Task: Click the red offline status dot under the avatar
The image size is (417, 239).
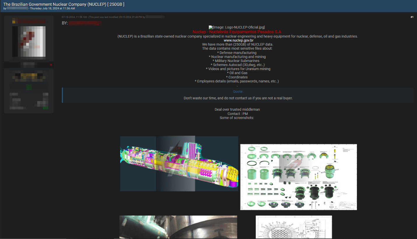Action: coord(51,65)
